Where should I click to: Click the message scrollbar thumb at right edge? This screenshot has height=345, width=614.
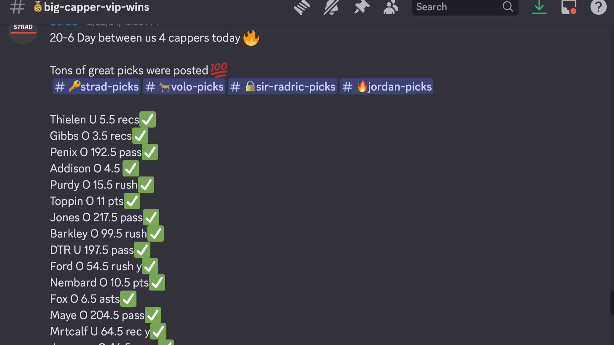point(612,303)
